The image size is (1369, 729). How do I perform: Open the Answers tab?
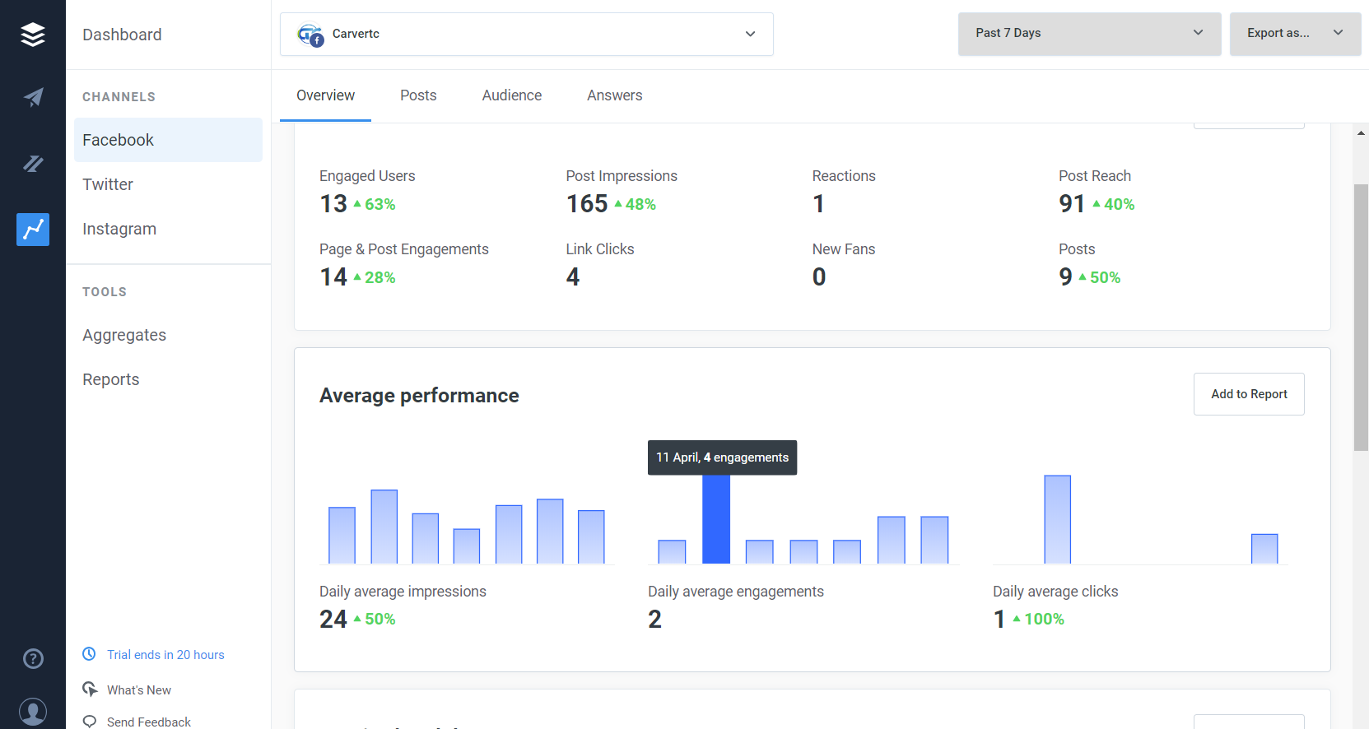615,95
